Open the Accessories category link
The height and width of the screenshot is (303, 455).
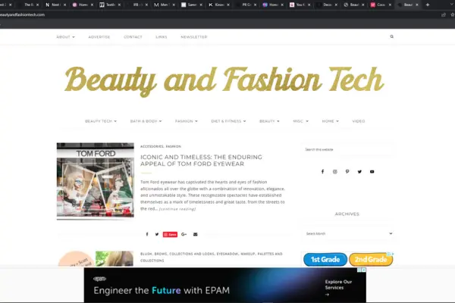point(152,146)
